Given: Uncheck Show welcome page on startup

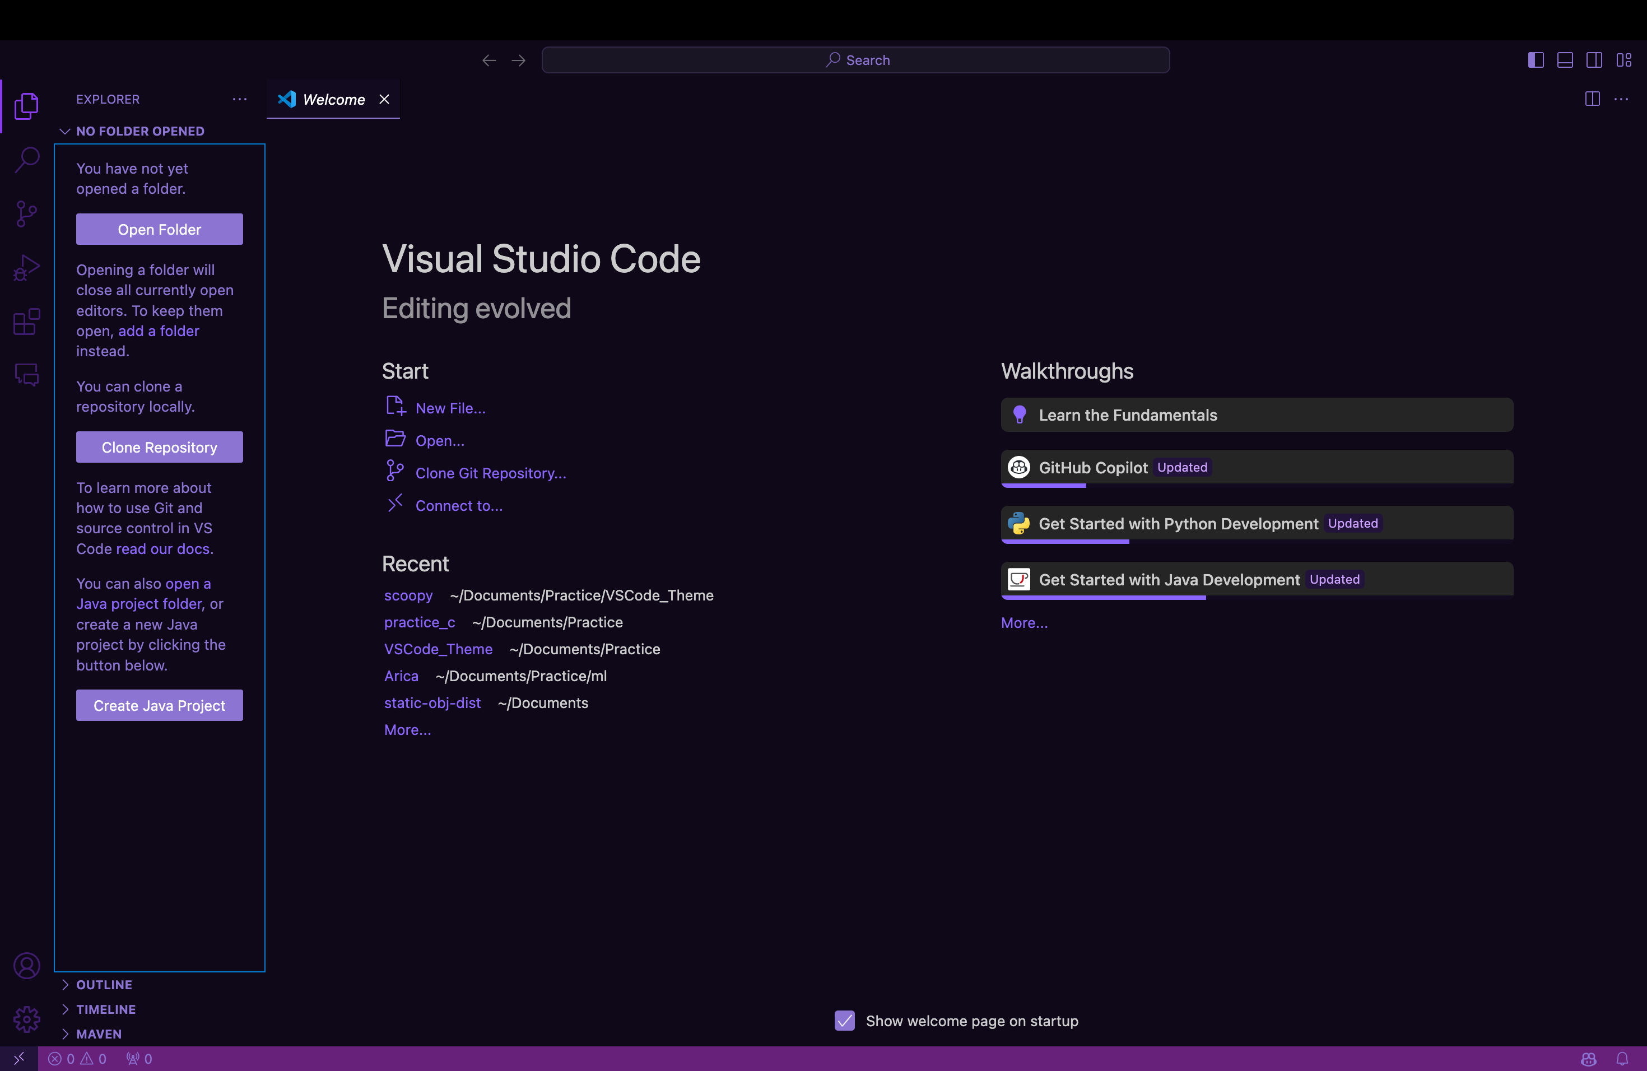Looking at the screenshot, I should click(844, 1021).
